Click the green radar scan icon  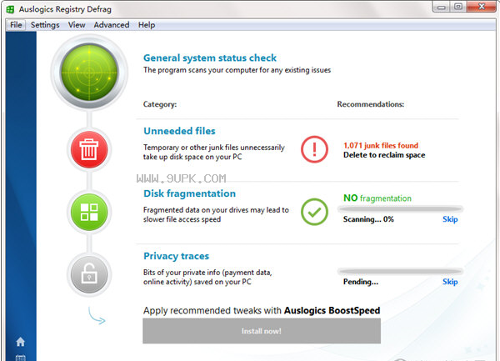click(89, 73)
